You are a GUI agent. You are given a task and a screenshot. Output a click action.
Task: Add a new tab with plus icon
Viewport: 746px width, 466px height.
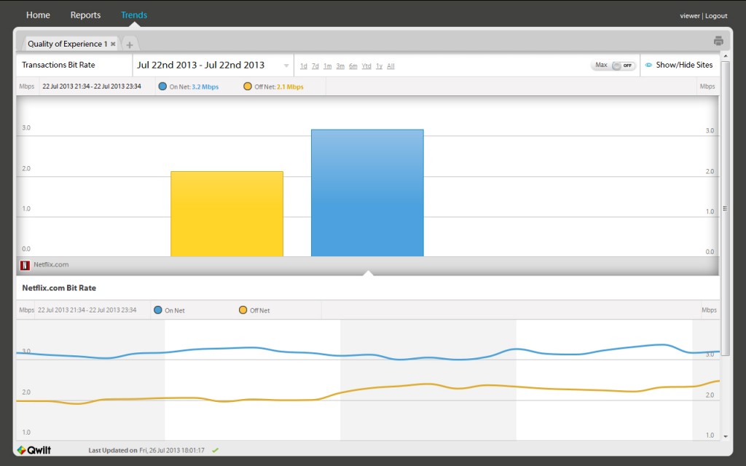tap(130, 44)
